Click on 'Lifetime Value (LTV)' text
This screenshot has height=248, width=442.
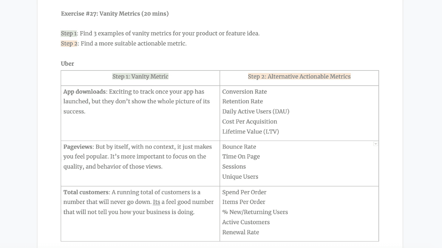(250, 131)
